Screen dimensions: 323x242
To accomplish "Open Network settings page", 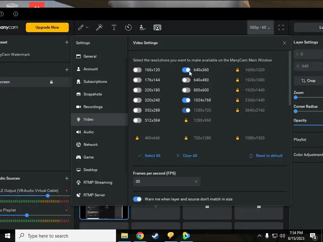I will pyautogui.click(x=99, y=144).
